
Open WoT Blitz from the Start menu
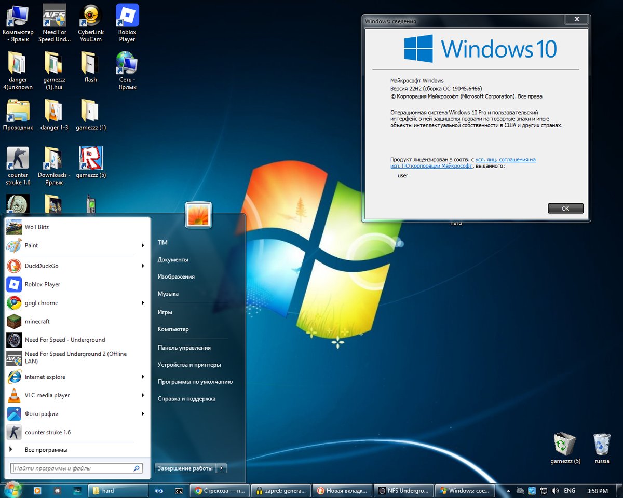point(77,227)
